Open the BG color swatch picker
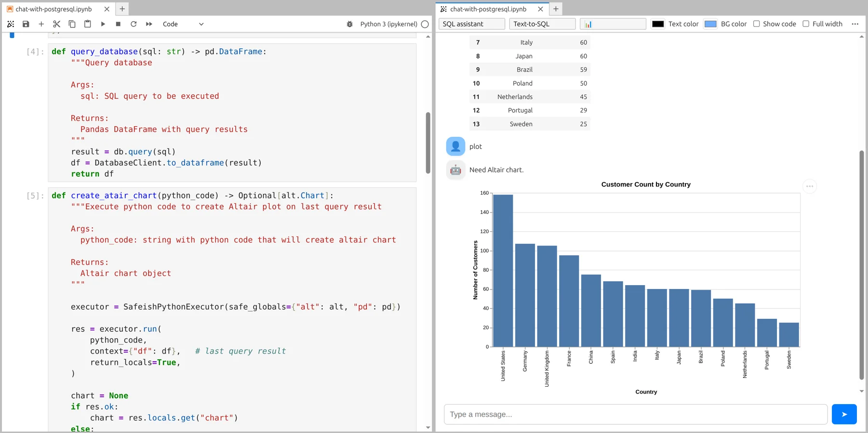 710,24
